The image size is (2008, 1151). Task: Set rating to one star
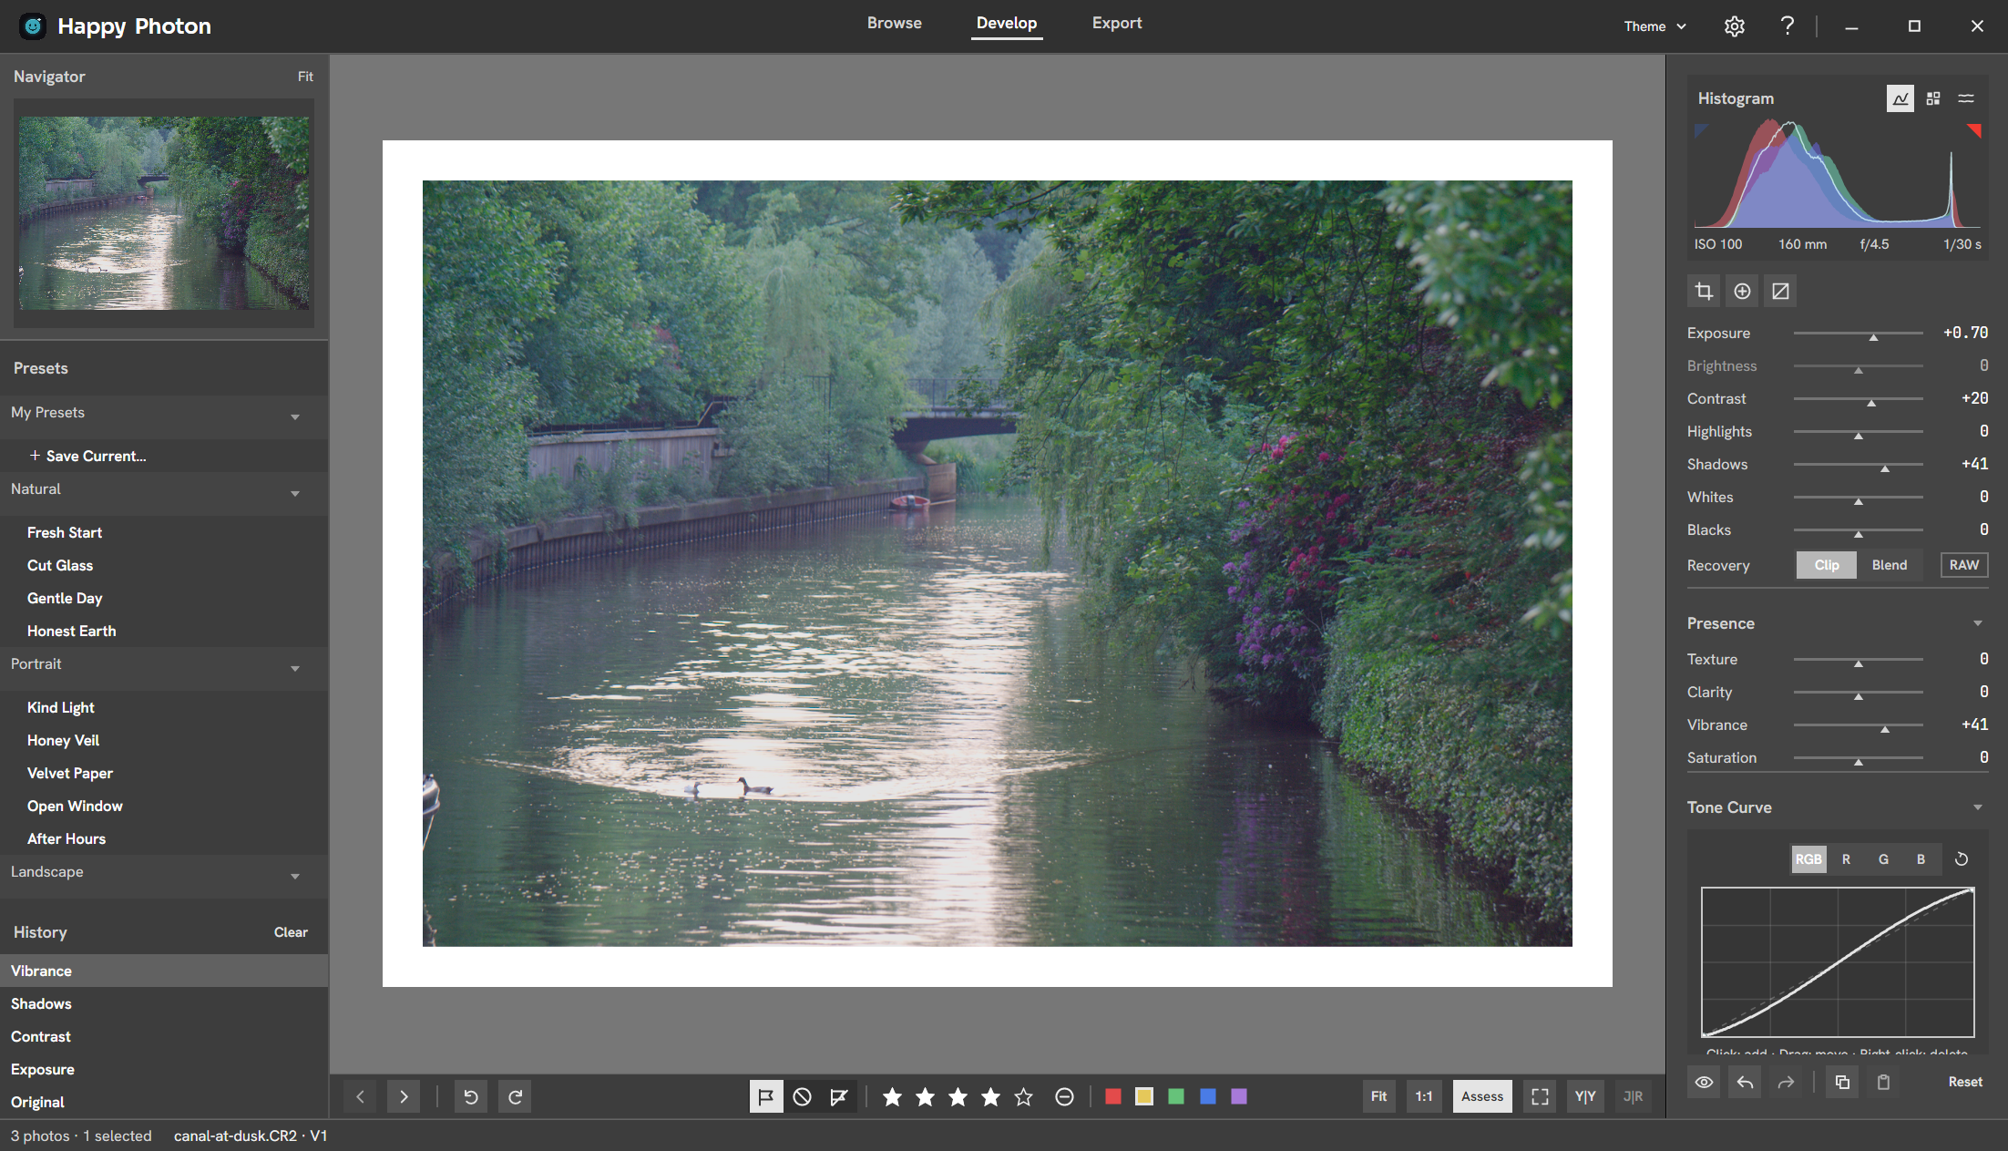pyautogui.click(x=892, y=1096)
